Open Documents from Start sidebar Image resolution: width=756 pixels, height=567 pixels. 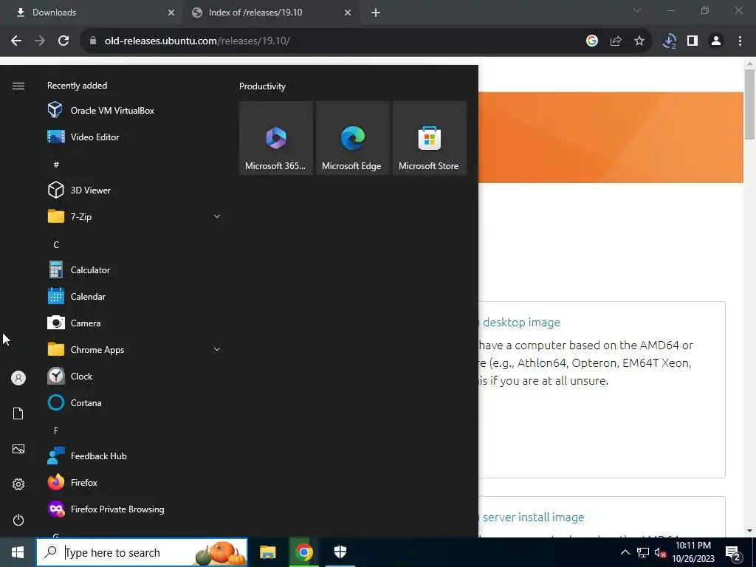coord(18,413)
